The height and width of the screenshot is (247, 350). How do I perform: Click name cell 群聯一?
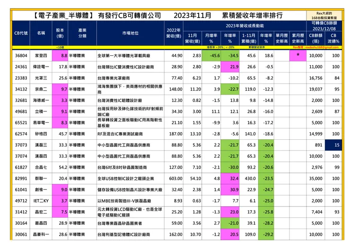[x=41, y=179]
